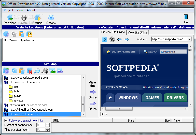
Task: Click the first Site Map icon with green arrow
Action: [x=6, y=71]
